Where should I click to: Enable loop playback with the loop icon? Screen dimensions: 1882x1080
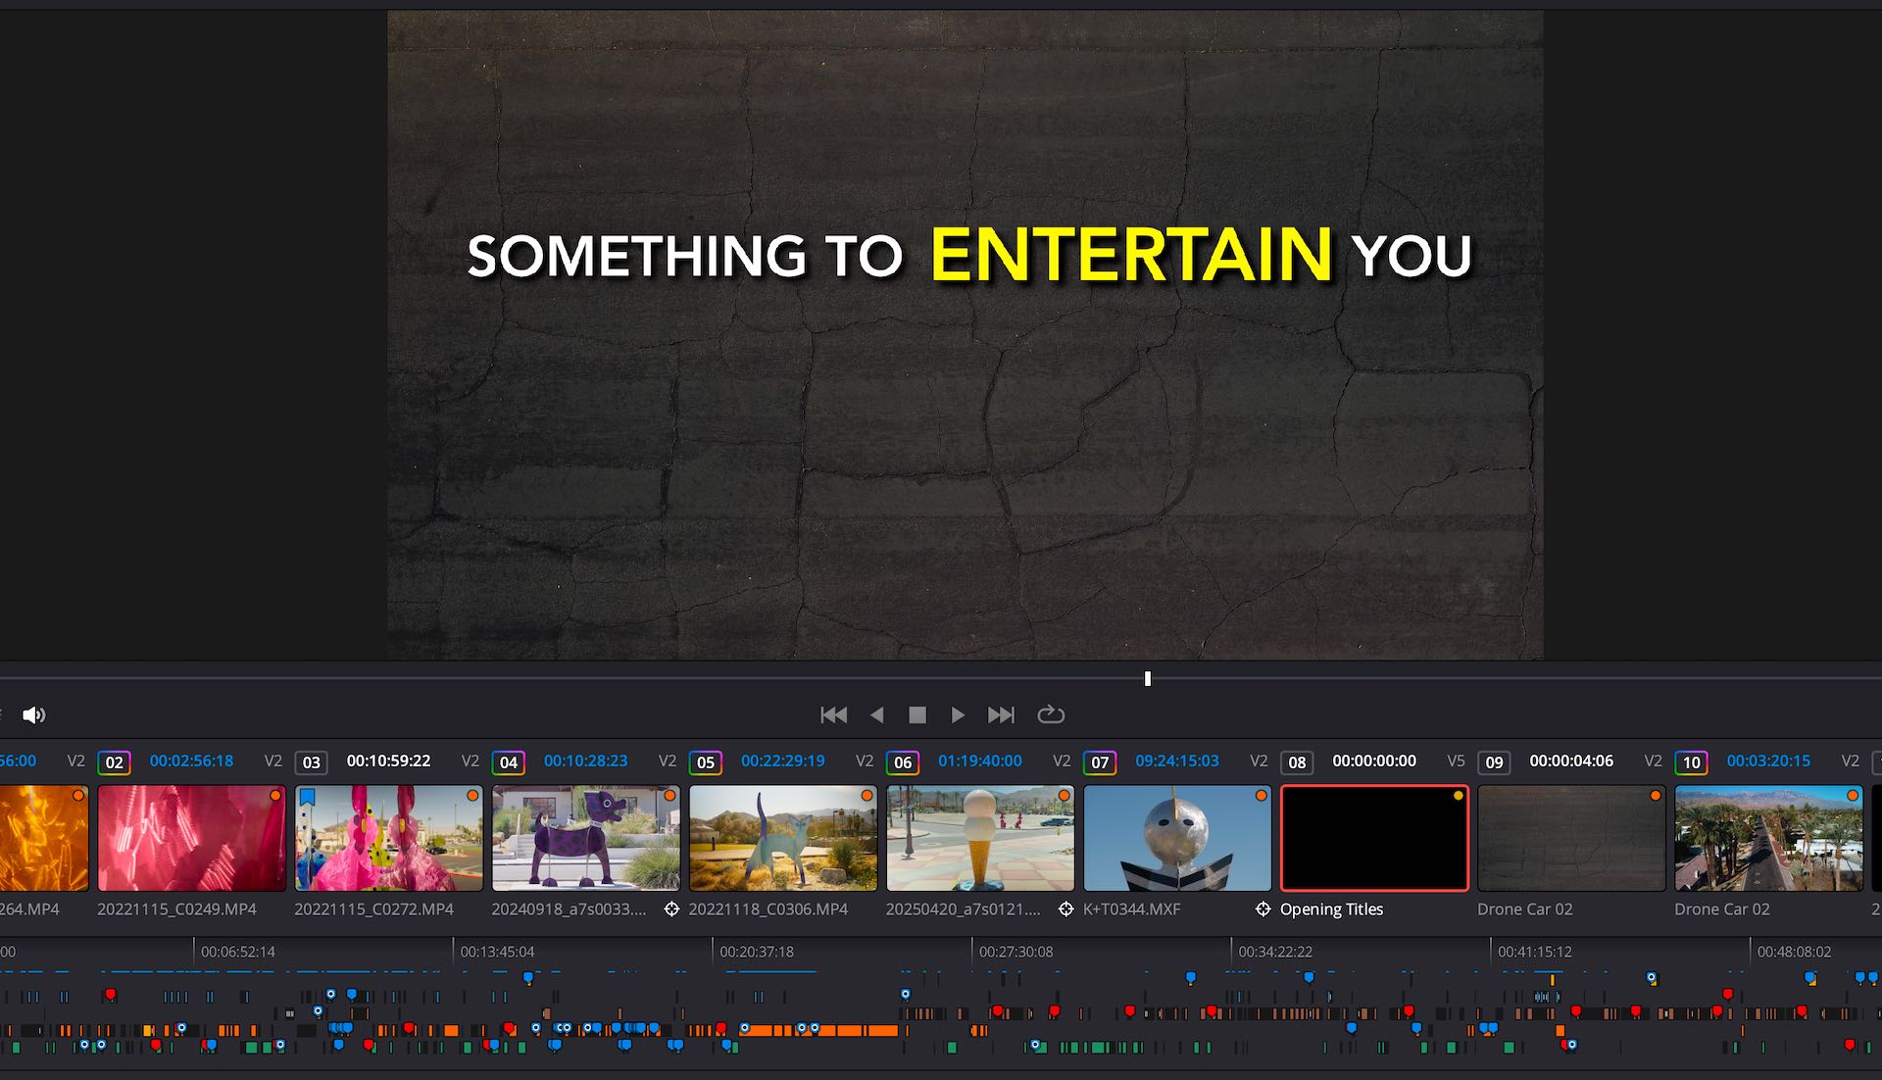pyautogui.click(x=1052, y=714)
